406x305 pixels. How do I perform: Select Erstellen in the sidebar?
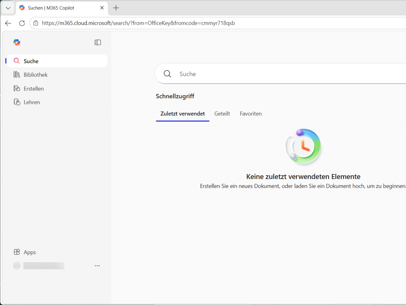click(x=33, y=88)
